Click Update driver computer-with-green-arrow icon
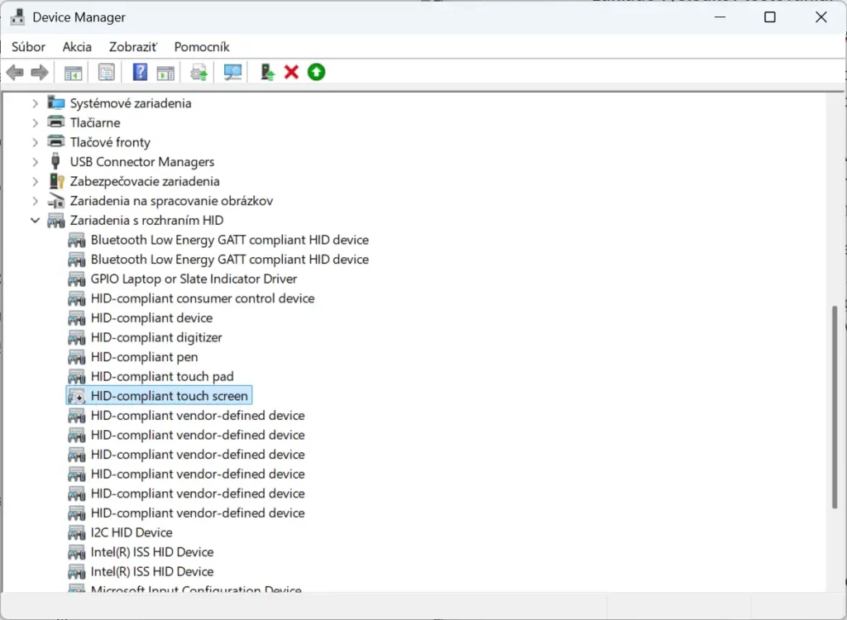The height and width of the screenshot is (620, 847). [x=267, y=72]
